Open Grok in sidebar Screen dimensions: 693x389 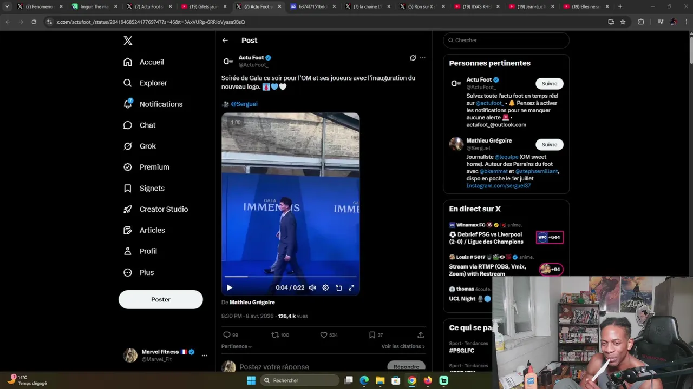140,146
